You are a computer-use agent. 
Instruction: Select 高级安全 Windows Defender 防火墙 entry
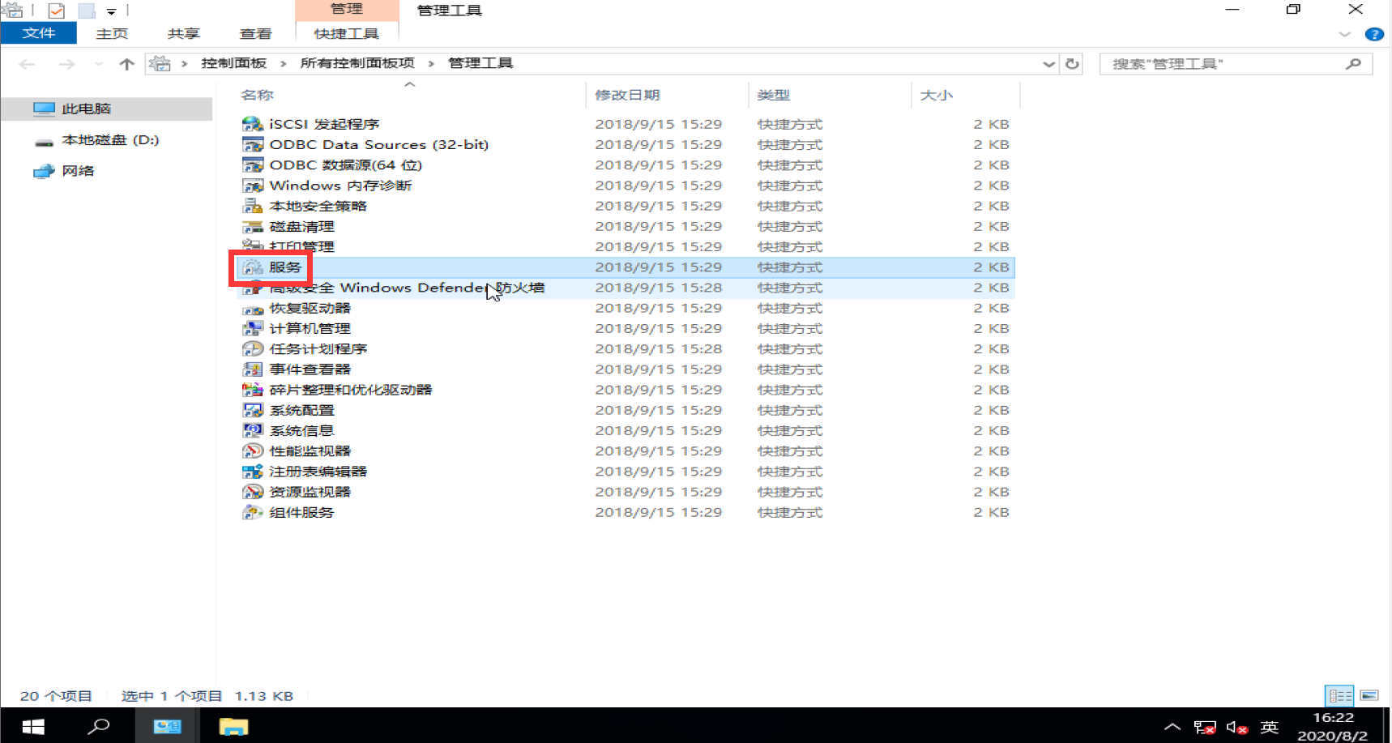407,288
